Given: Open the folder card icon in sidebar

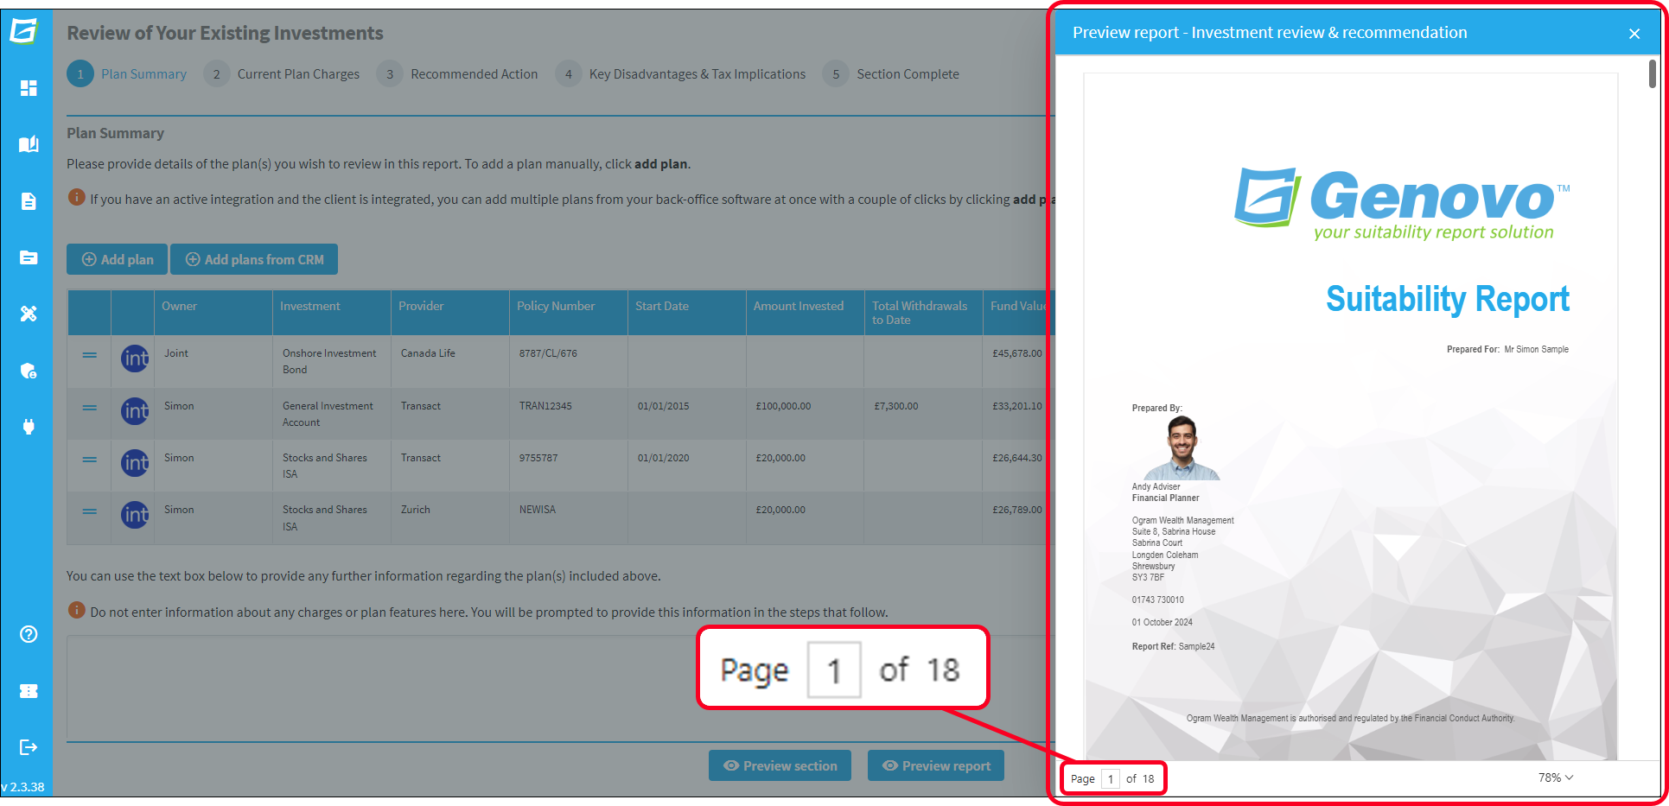Looking at the screenshot, I should [29, 257].
